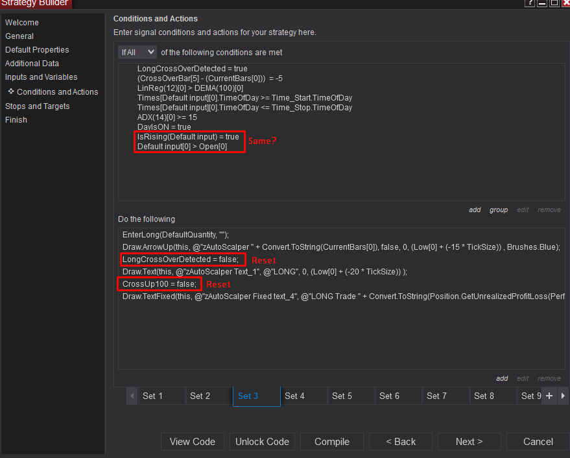Click the group link for conditions
The image size is (570, 458).
499,210
